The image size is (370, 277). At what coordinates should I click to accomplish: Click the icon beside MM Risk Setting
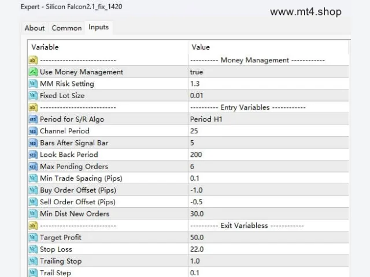33,84
